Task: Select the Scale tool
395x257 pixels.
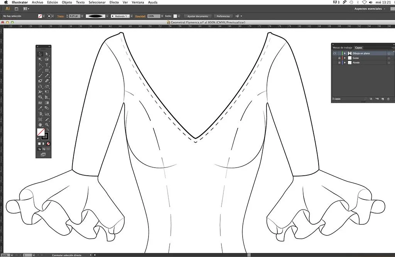Action: click(x=47, y=86)
